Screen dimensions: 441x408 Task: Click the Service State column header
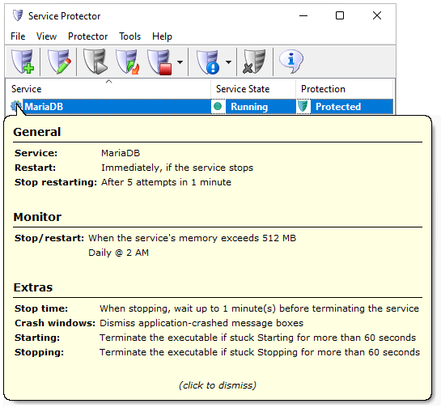(x=253, y=89)
